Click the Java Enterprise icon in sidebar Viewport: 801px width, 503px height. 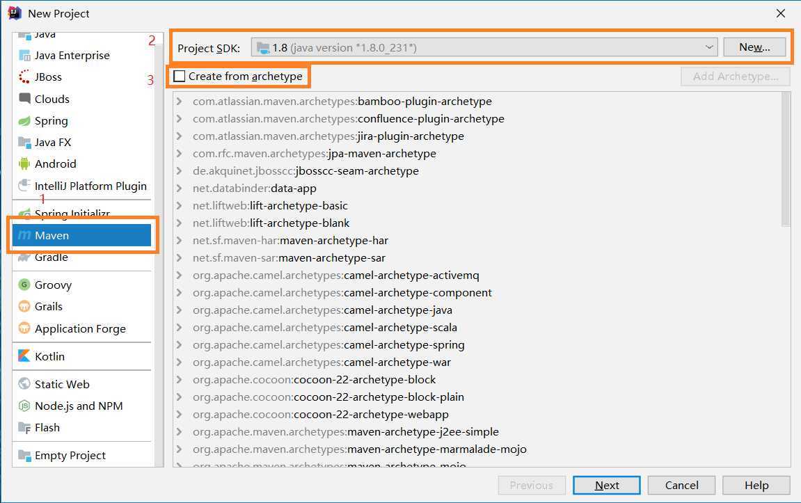[x=24, y=55]
